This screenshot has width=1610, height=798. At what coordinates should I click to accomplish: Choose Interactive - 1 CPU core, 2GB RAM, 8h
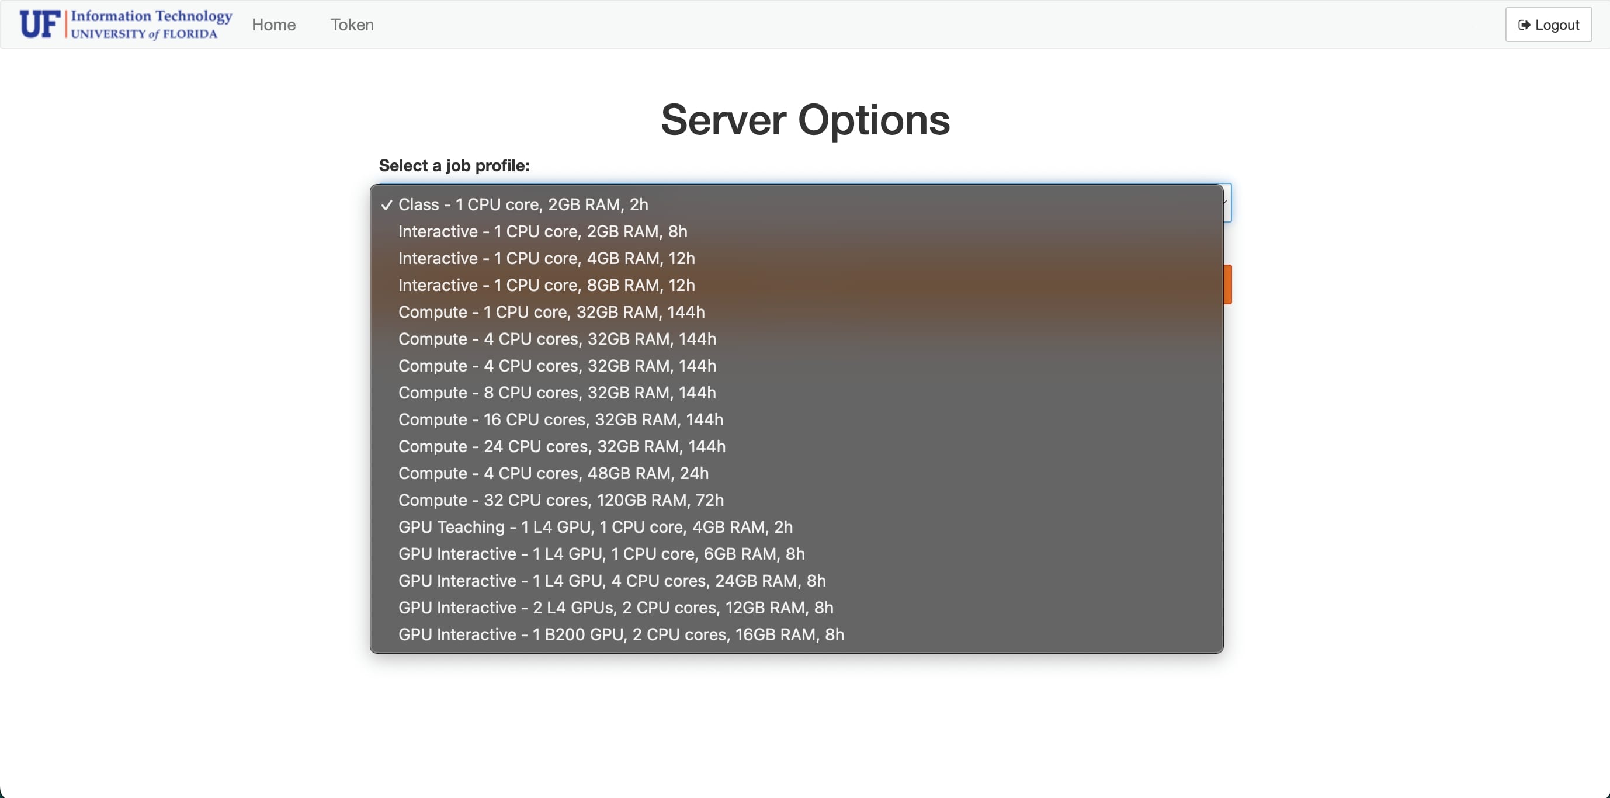796,231
